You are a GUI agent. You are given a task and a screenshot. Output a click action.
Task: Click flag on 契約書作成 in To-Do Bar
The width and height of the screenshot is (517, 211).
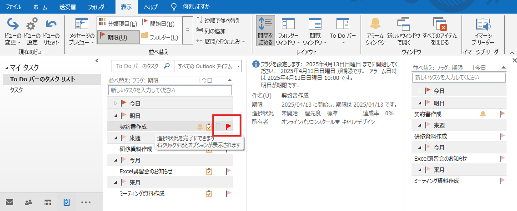click(502, 114)
